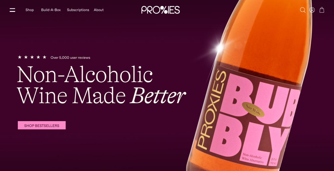
Task: Click the fifth review star
Action: click(44, 57)
